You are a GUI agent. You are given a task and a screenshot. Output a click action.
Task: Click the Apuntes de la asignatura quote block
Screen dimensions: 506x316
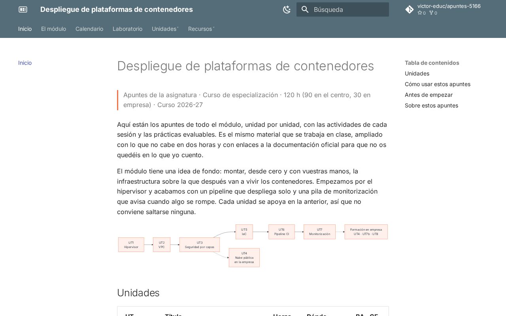[253, 100]
